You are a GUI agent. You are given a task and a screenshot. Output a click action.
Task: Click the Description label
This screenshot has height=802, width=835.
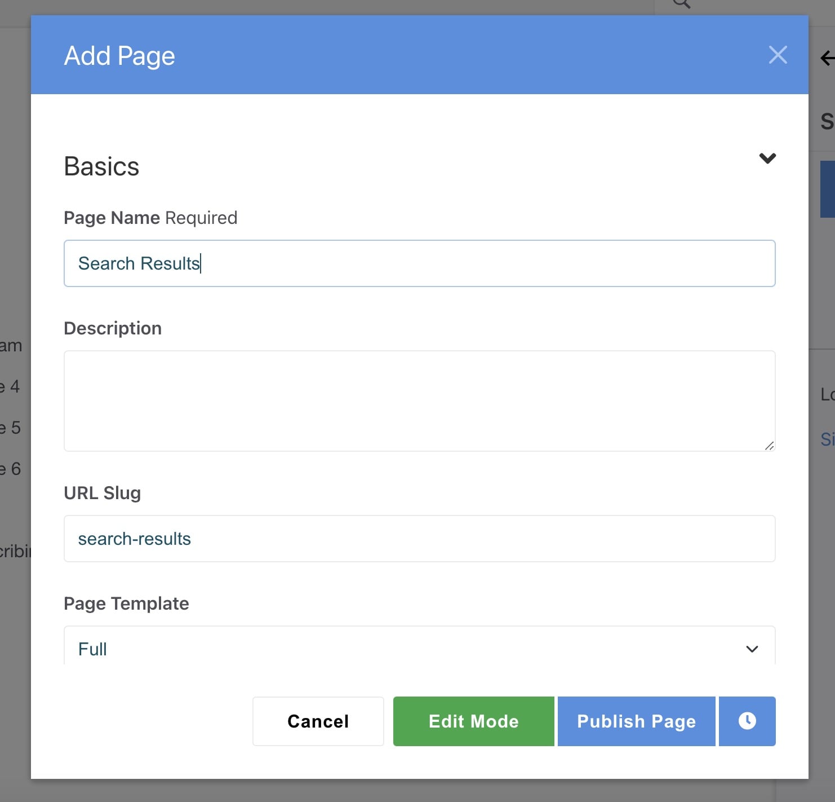coord(113,328)
